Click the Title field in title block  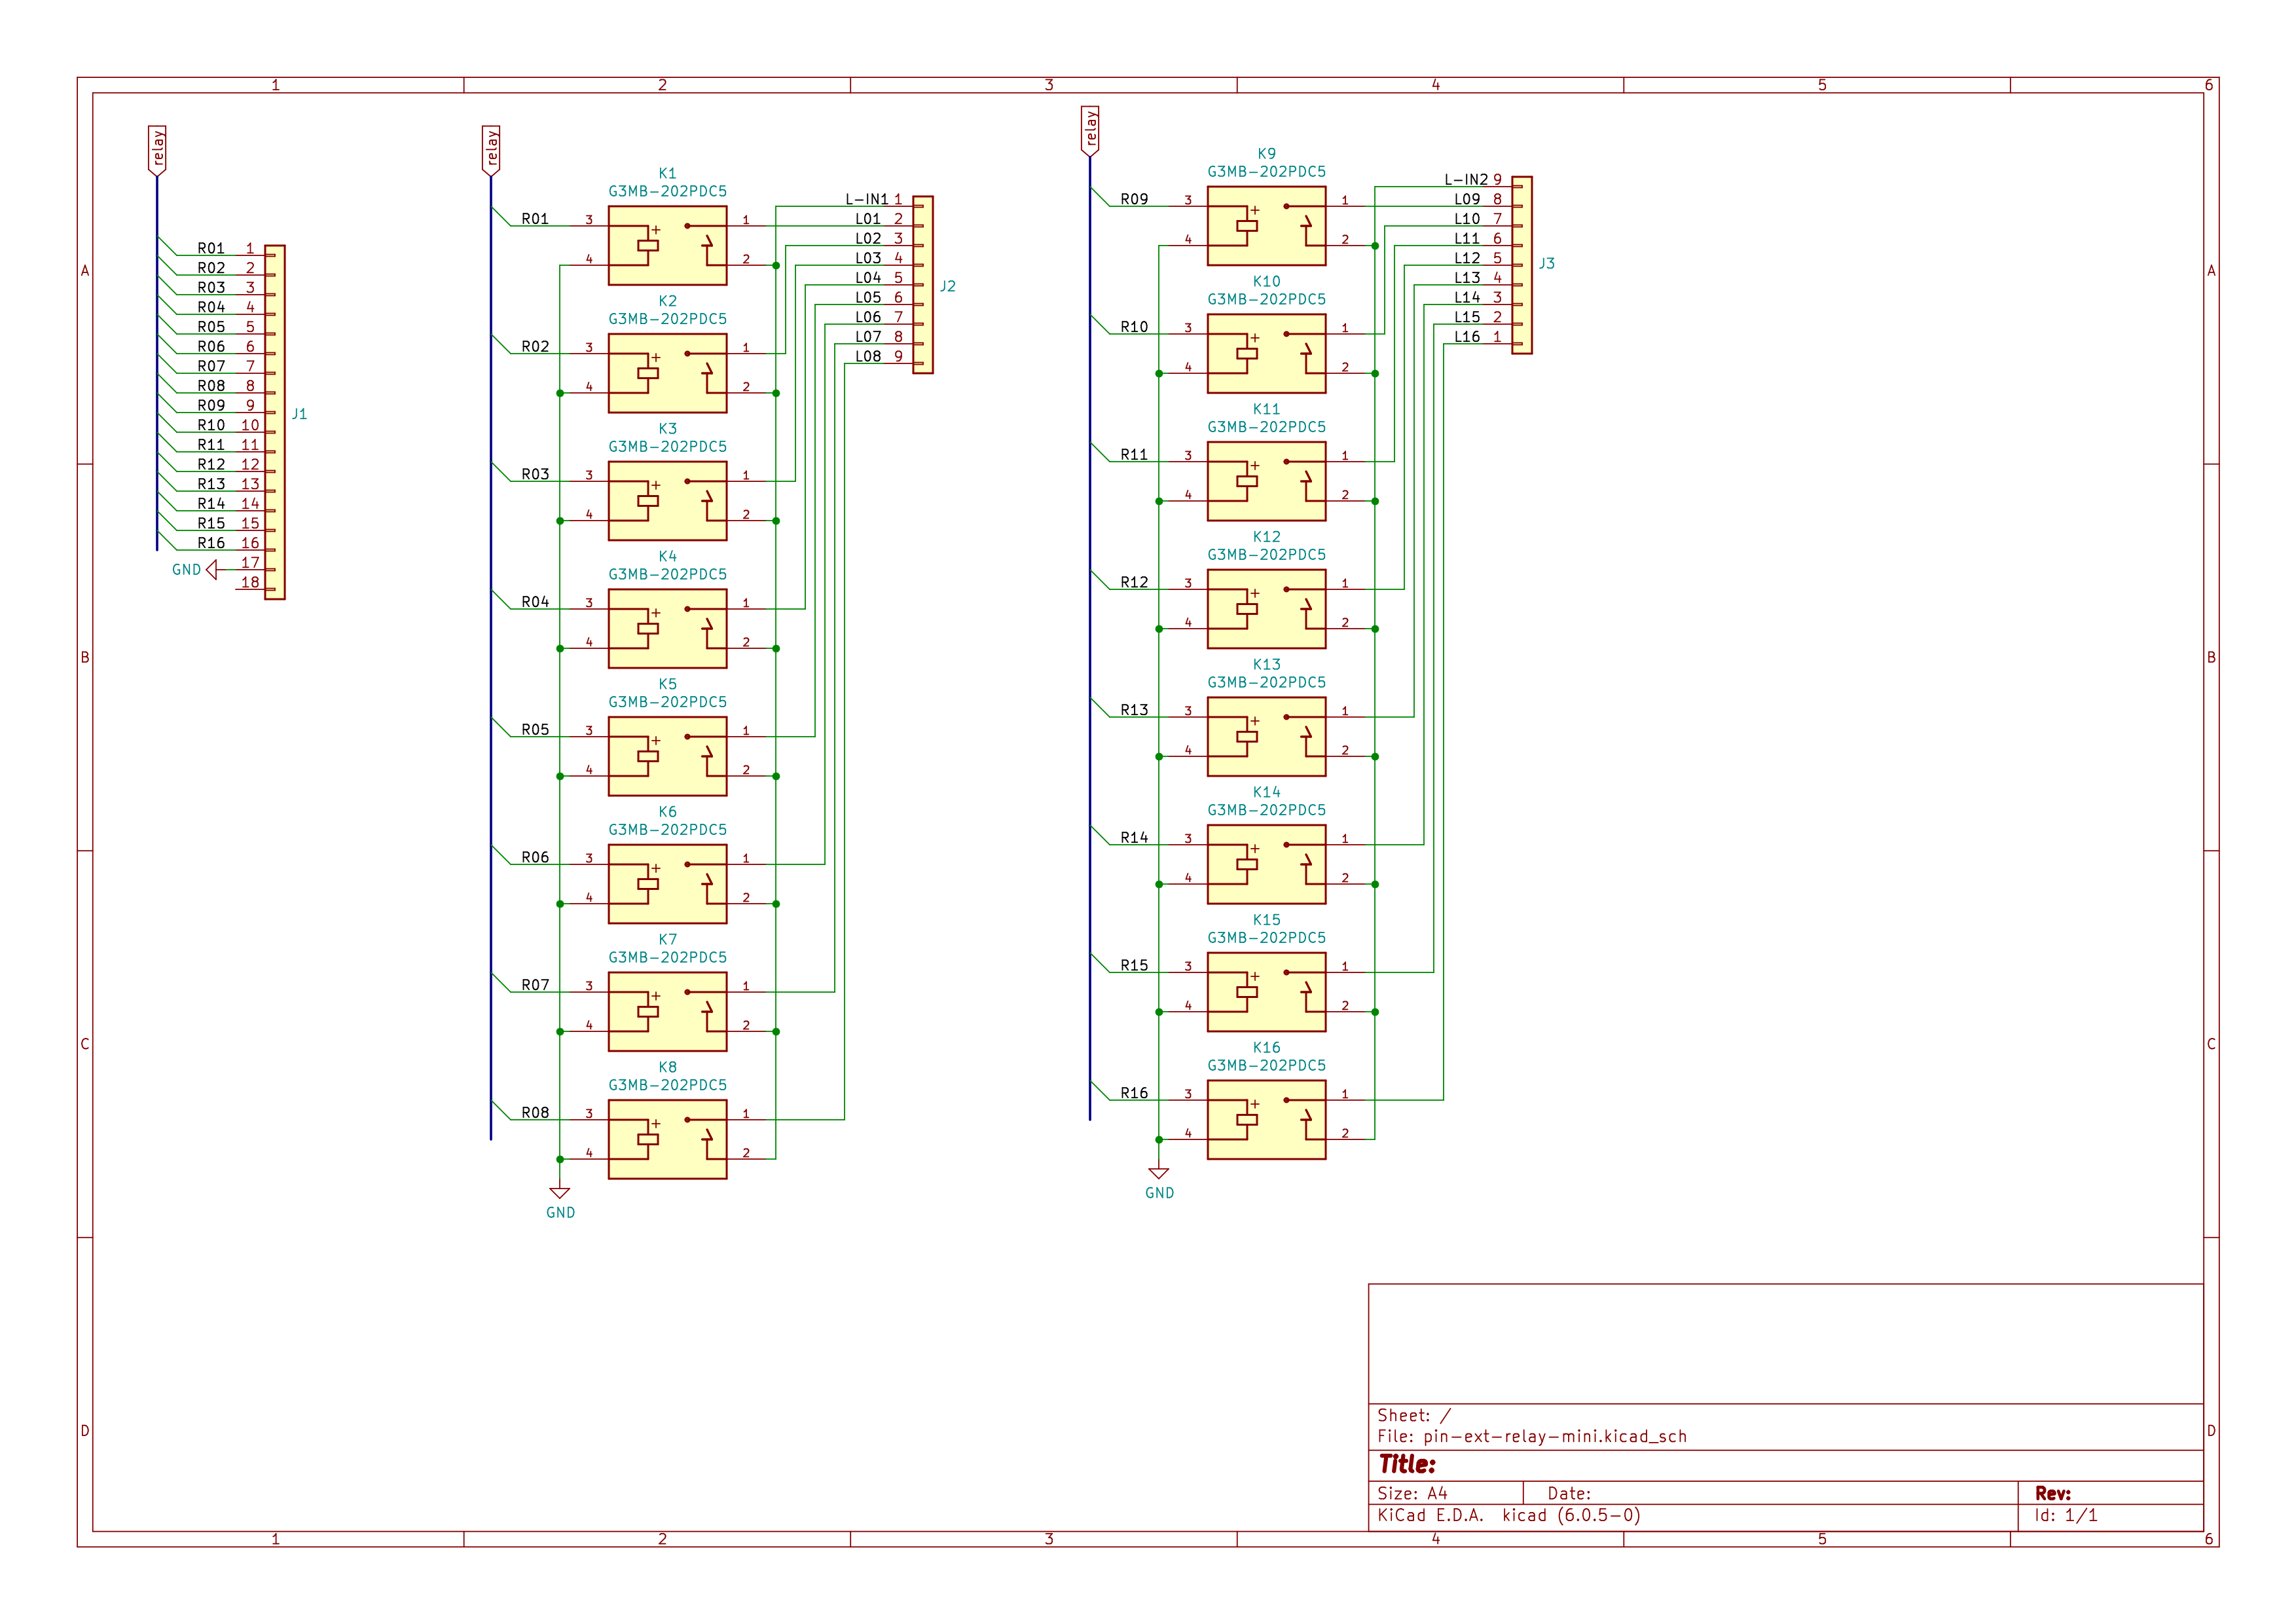tap(1407, 1465)
